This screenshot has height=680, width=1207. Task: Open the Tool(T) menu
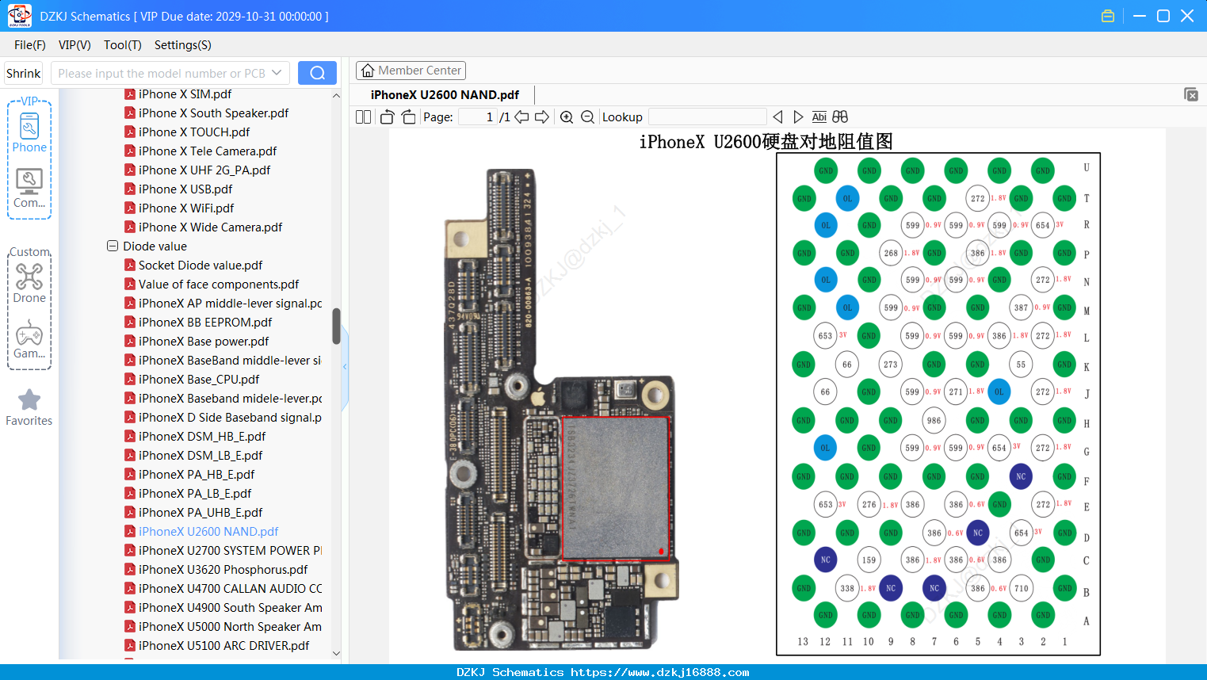(123, 45)
